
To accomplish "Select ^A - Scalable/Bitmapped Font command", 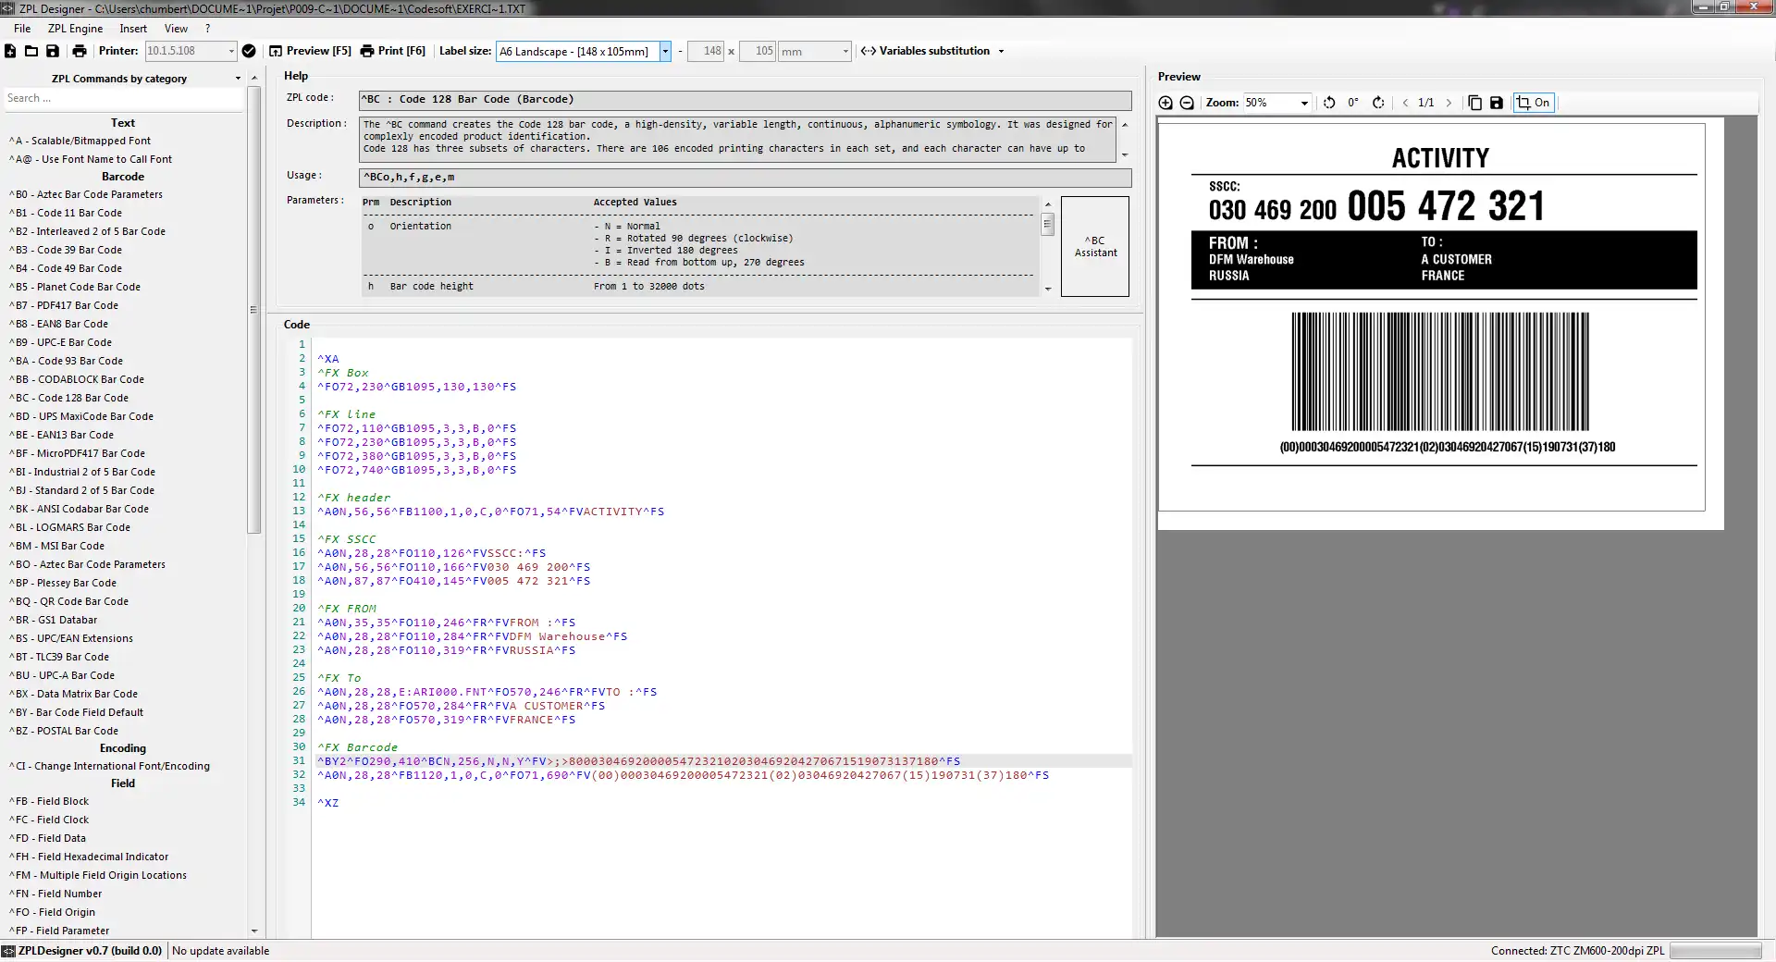I will [80, 141].
